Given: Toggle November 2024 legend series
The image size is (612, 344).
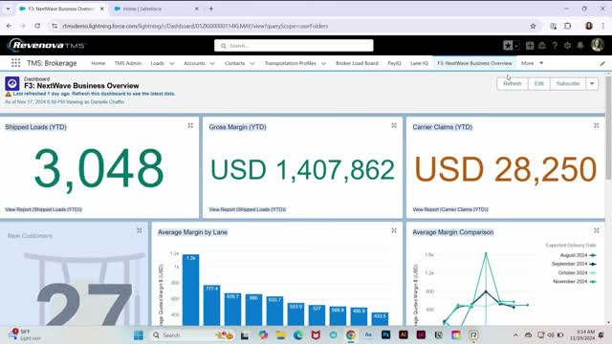Looking at the screenshot, I should click(x=575, y=281).
